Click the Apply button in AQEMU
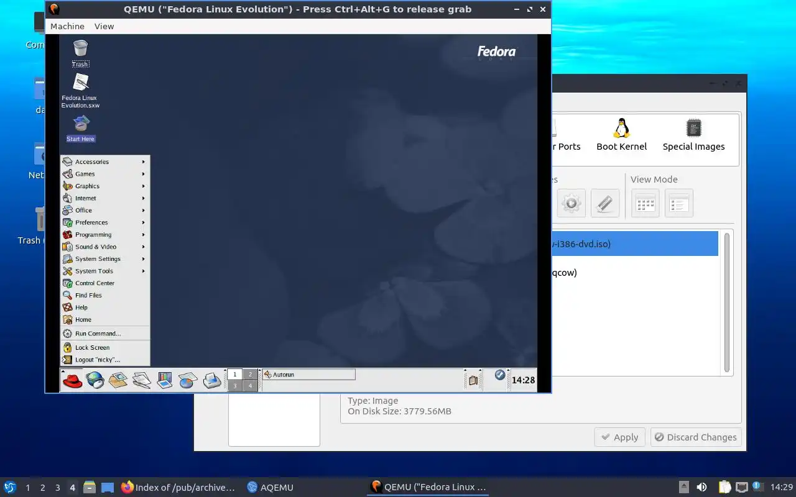Image resolution: width=796 pixels, height=497 pixels. click(x=619, y=437)
